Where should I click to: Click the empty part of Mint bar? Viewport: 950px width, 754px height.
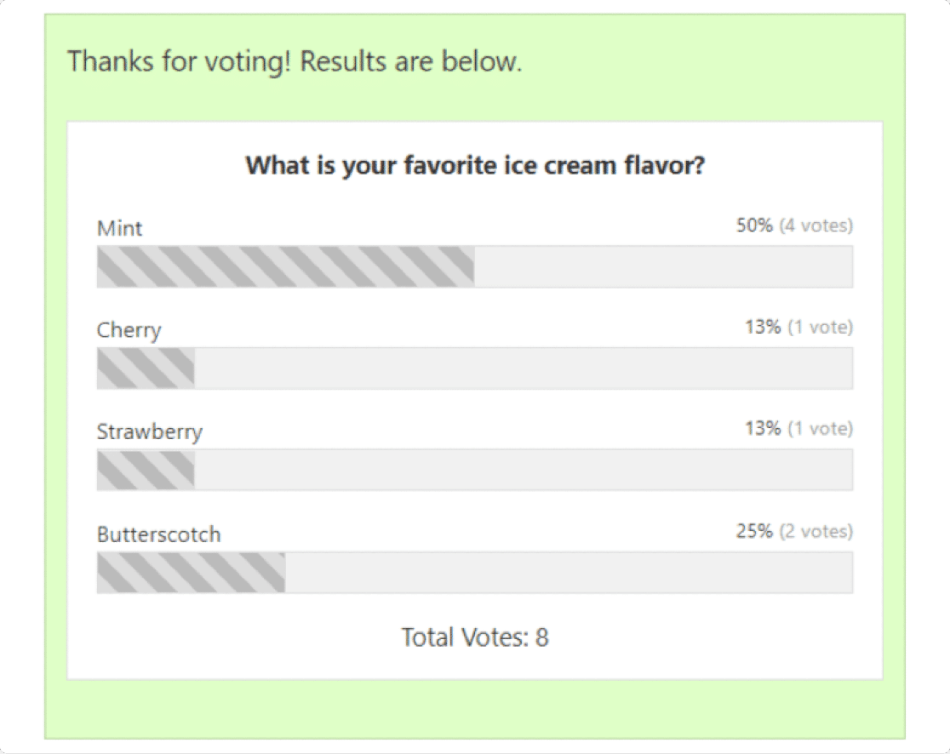click(663, 266)
